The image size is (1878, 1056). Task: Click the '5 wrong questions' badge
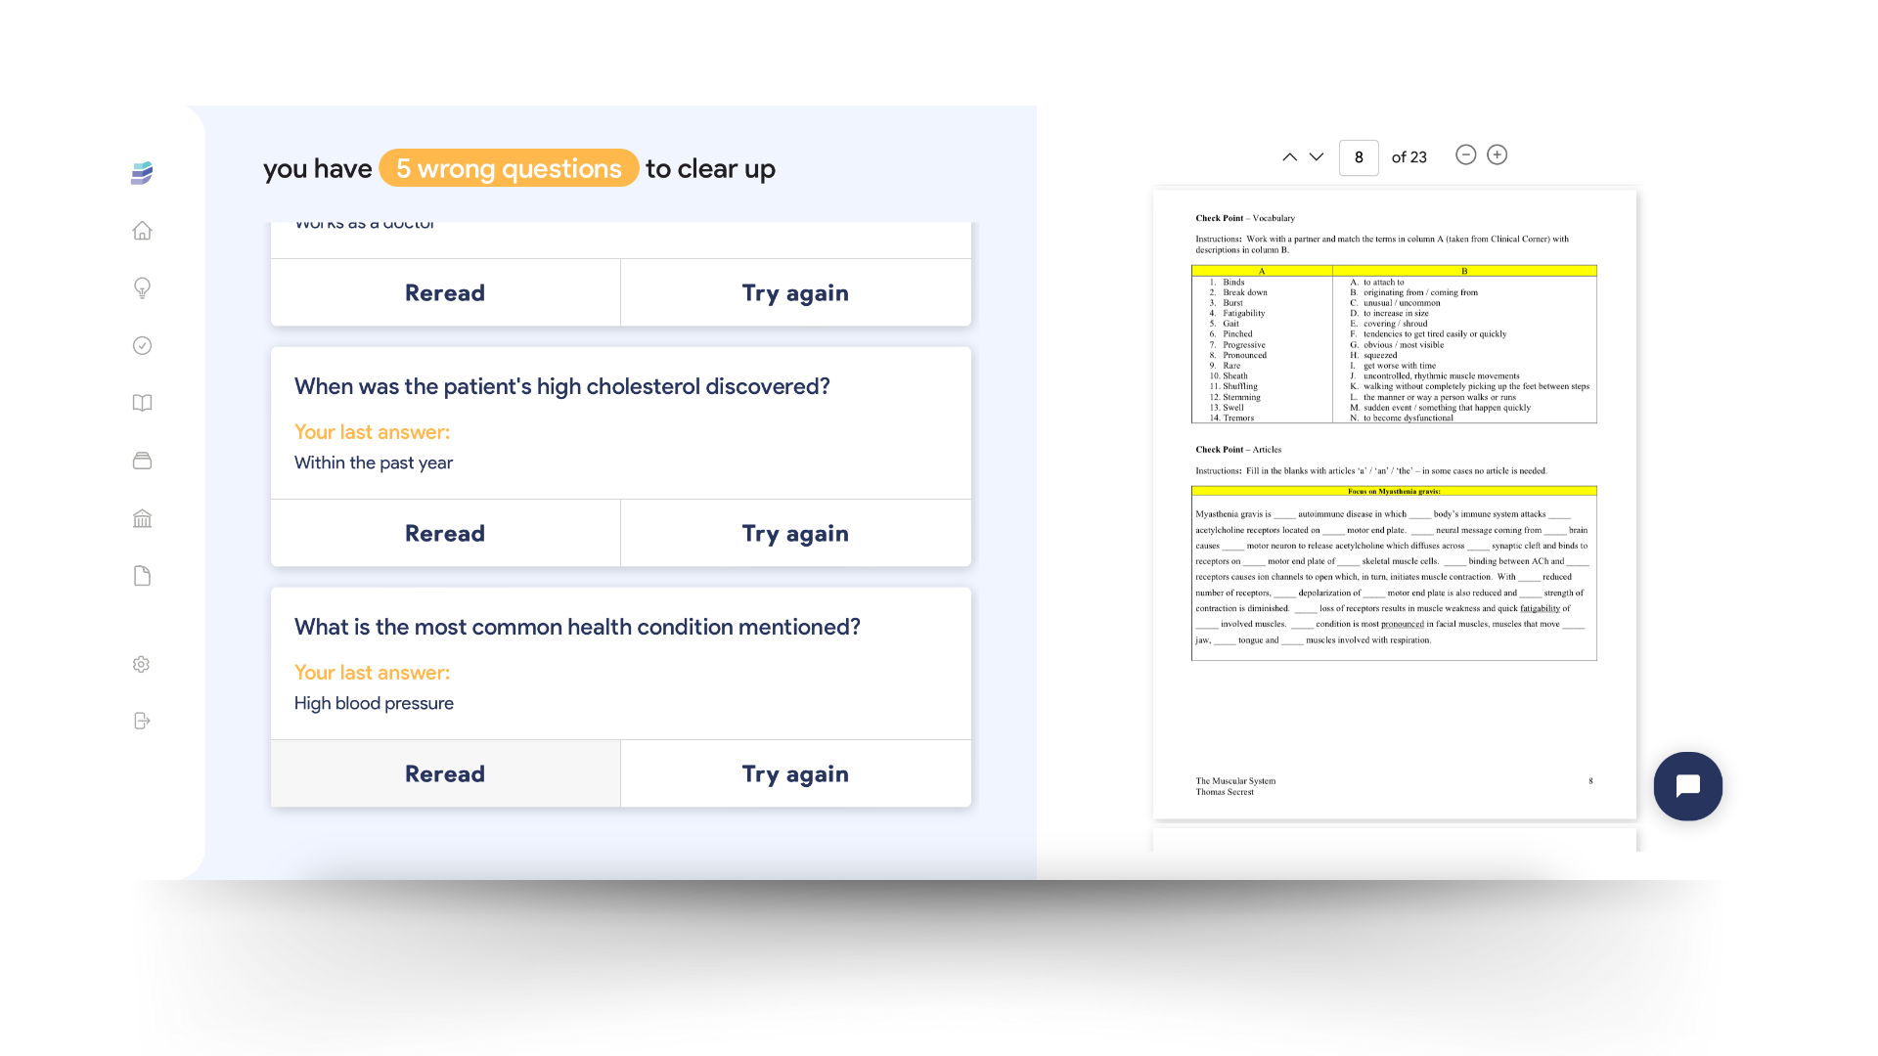click(510, 168)
